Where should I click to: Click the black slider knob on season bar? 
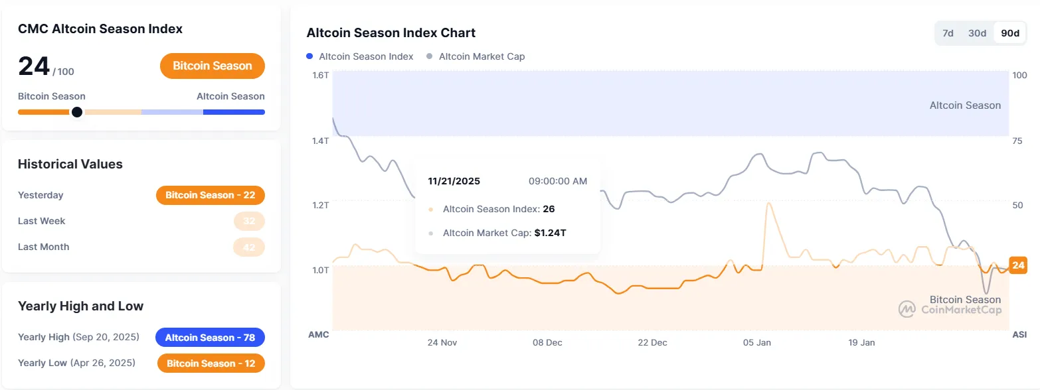[77, 112]
